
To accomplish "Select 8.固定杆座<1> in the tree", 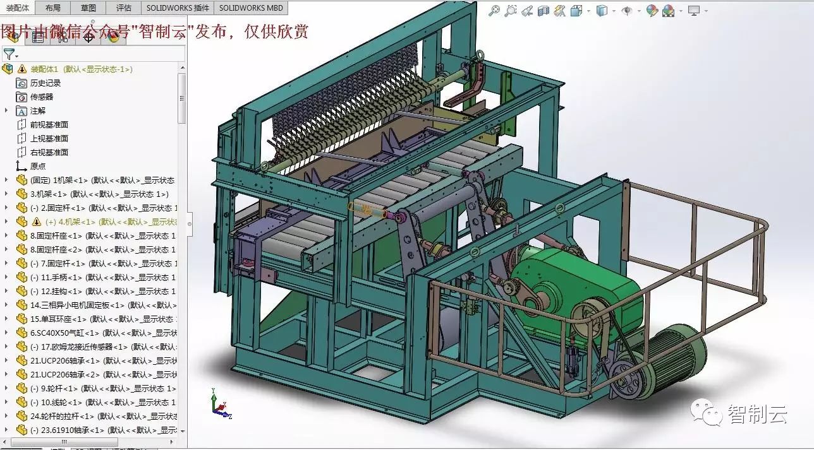I will point(104,235).
